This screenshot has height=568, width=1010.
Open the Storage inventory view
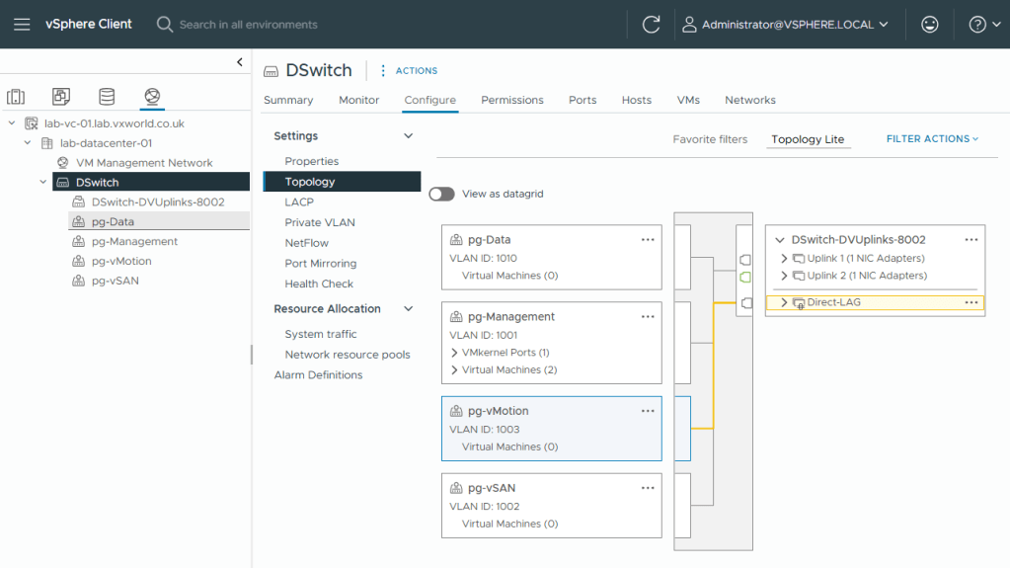click(x=107, y=96)
